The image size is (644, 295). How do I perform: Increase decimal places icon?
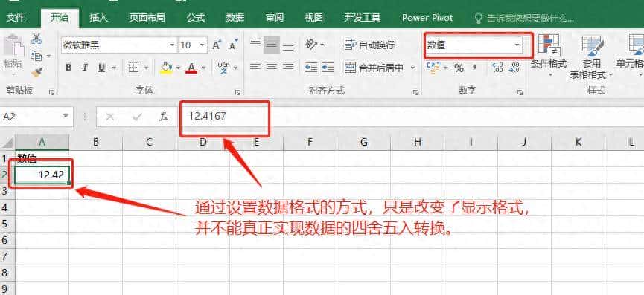pos(497,68)
